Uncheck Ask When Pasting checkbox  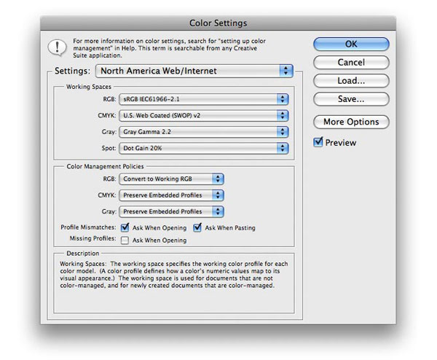(x=198, y=227)
